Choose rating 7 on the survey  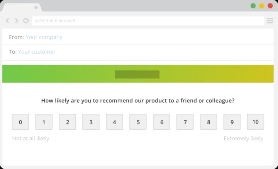coord(185,122)
